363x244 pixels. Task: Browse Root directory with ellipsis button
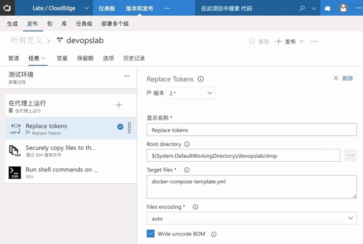(x=351, y=155)
